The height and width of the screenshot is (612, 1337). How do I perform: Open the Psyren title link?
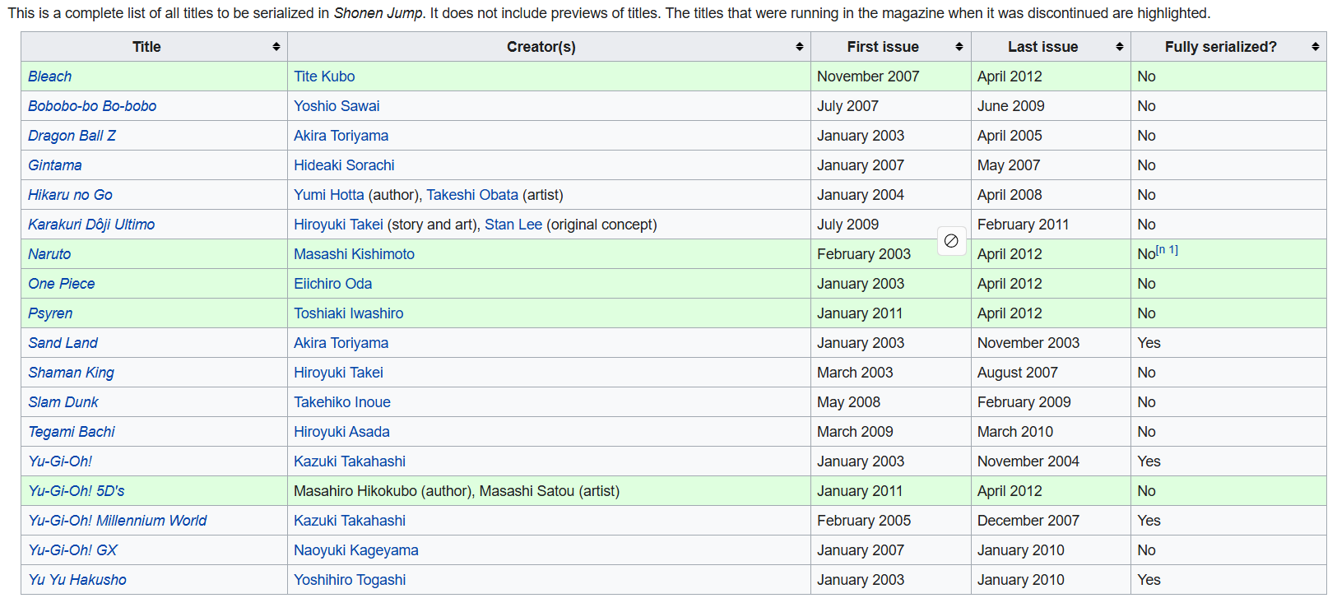tap(50, 313)
